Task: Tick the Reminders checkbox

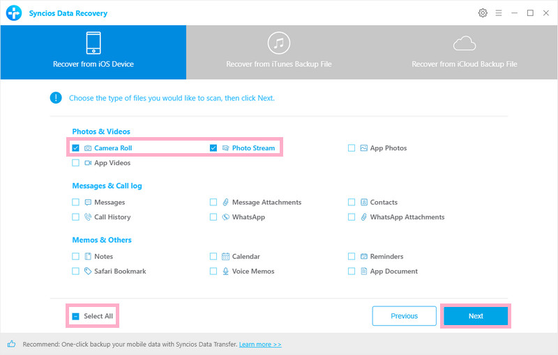Action: click(352, 256)
